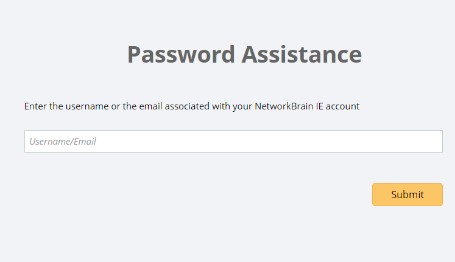The width and height of the screenshot is (455, 262).
Task: Click the word "Assistance" in the title
Action: click(x=302, y=54)
